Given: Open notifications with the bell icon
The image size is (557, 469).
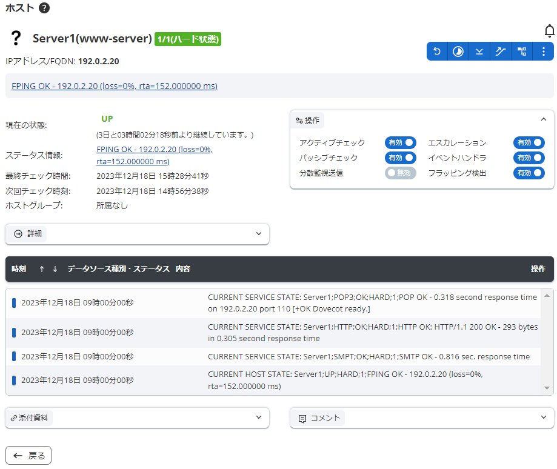Looking at the screenshot, I should click(x=549, y=31).
